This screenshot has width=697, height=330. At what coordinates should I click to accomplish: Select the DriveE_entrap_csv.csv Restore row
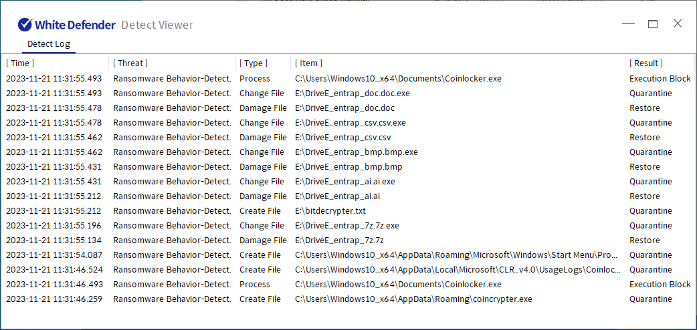348,137
